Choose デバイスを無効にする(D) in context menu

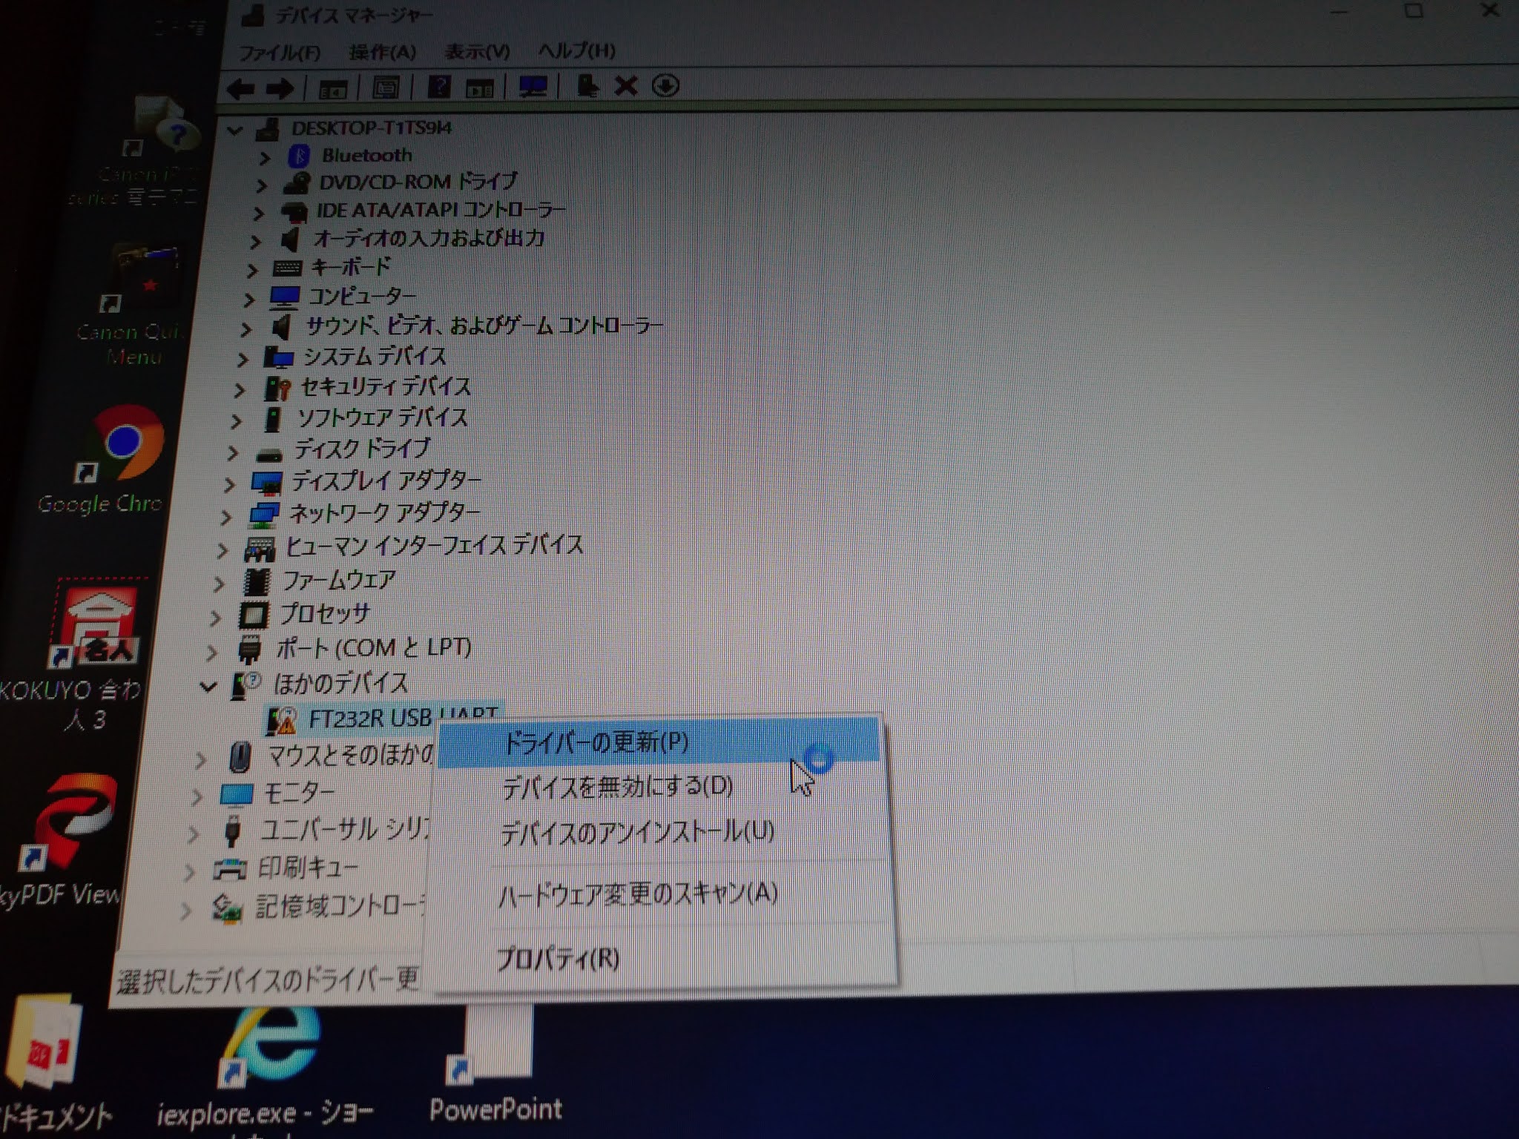660,786
